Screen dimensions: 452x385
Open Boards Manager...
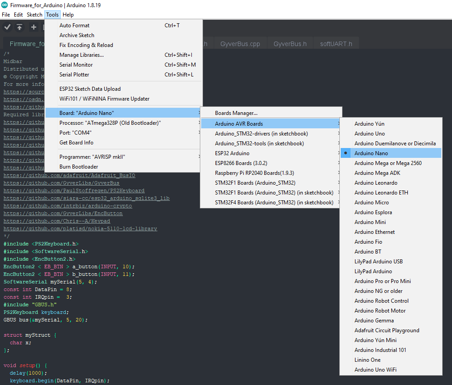tap(271, 113)
